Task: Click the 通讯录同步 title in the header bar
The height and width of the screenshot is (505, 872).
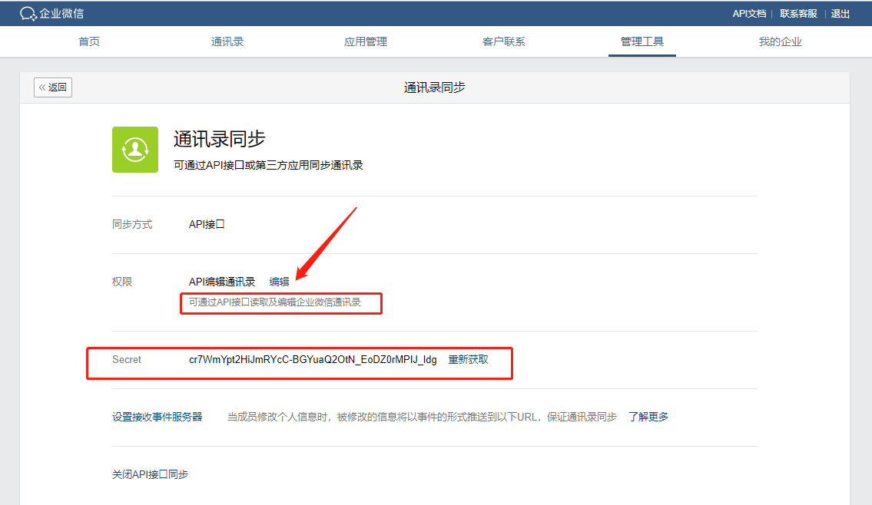Action: coord(434,87)
